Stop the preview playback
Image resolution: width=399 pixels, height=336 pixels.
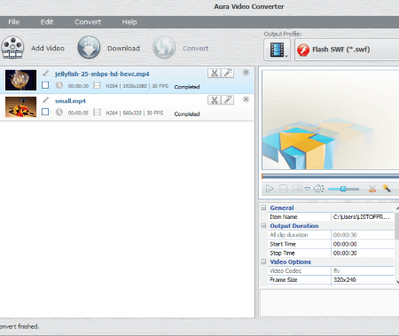tap(283, 189)
